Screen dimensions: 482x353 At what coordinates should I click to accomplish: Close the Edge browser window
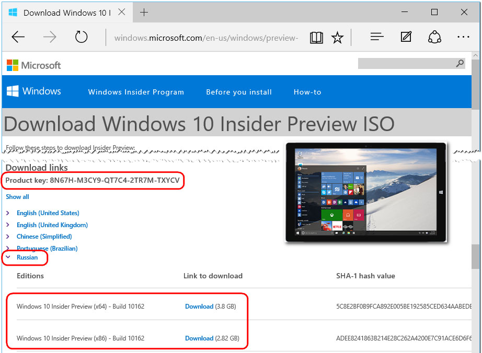(x=464, y=12)
